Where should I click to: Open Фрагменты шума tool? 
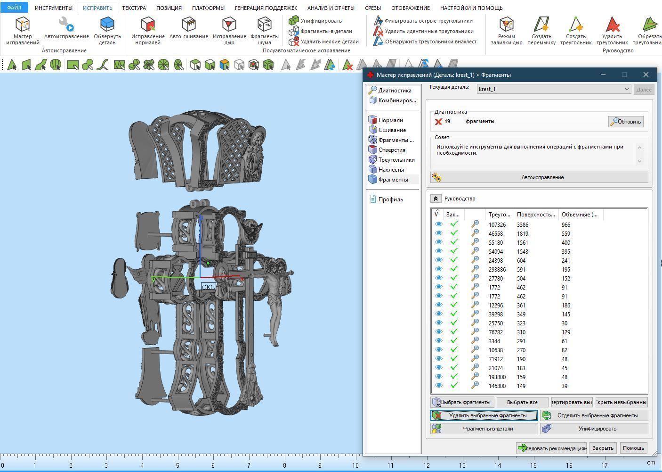[x=264, y=25]
